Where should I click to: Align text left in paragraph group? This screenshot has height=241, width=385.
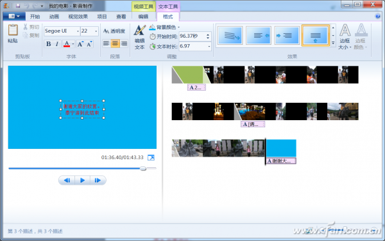pos(107,43)
